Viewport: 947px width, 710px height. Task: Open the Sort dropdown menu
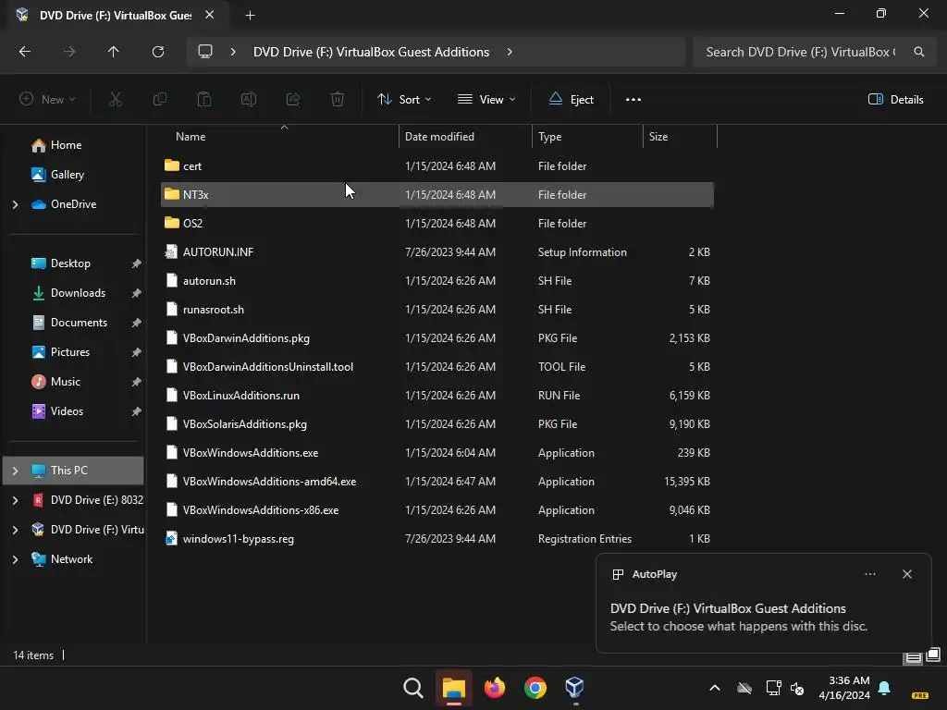(x=404, y=100)
